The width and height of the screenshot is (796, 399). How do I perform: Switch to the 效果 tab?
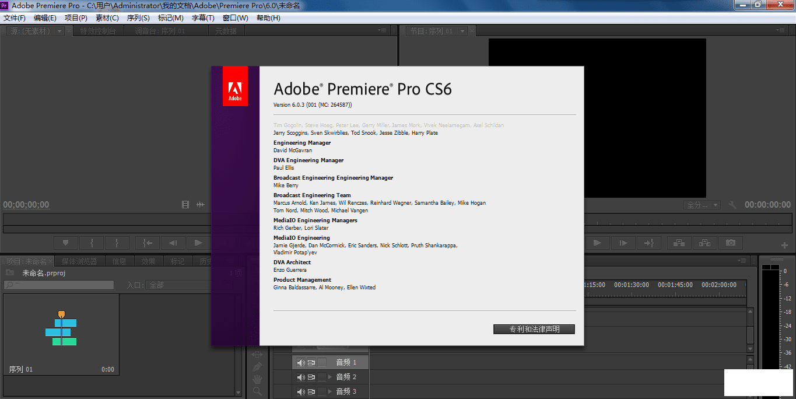148,261
